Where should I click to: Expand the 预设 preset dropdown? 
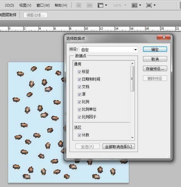(x=136, y=49)
